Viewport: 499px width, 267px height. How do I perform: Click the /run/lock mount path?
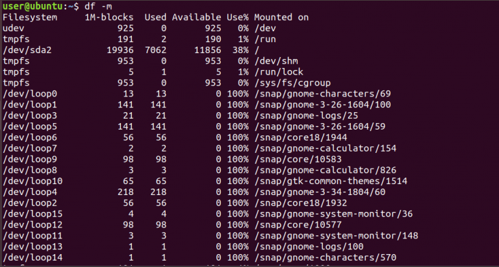tap(279, 72)
